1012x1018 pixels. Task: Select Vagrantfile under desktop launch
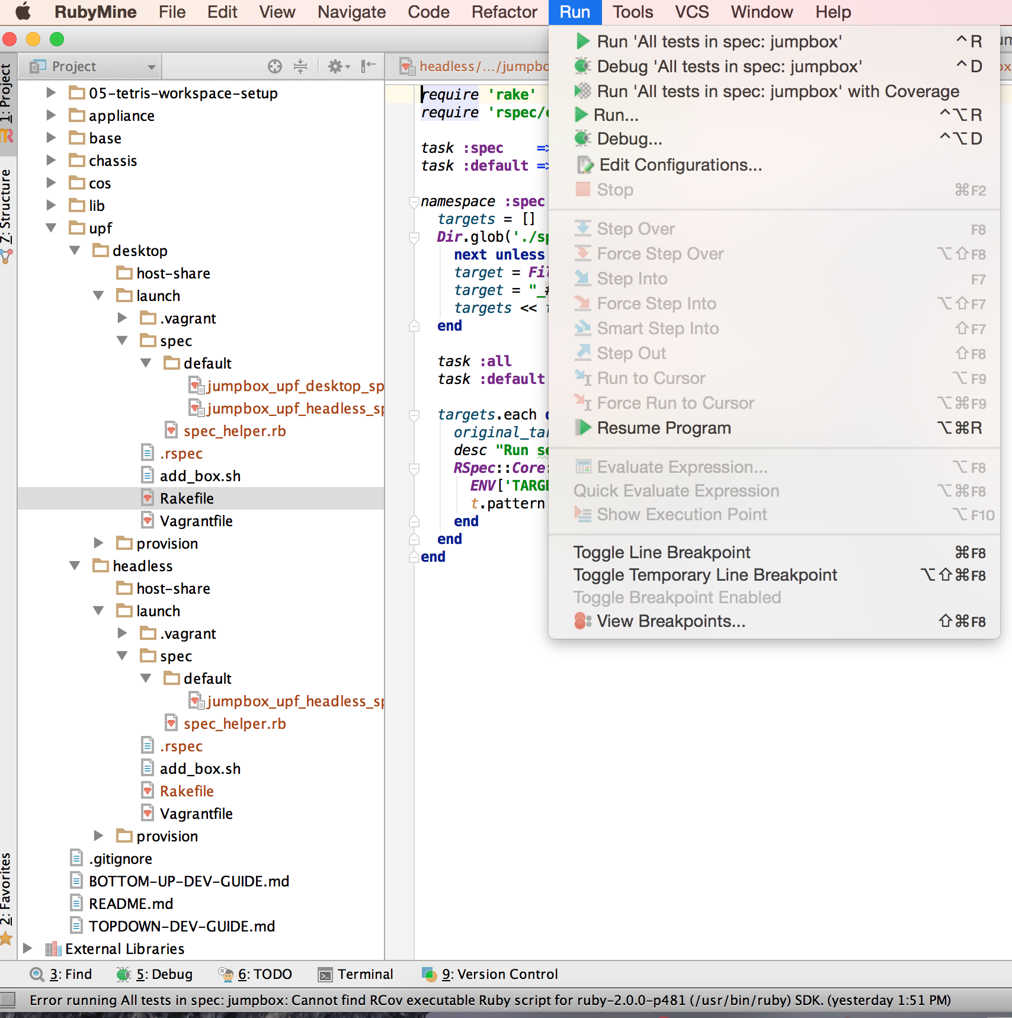(196, 521)
